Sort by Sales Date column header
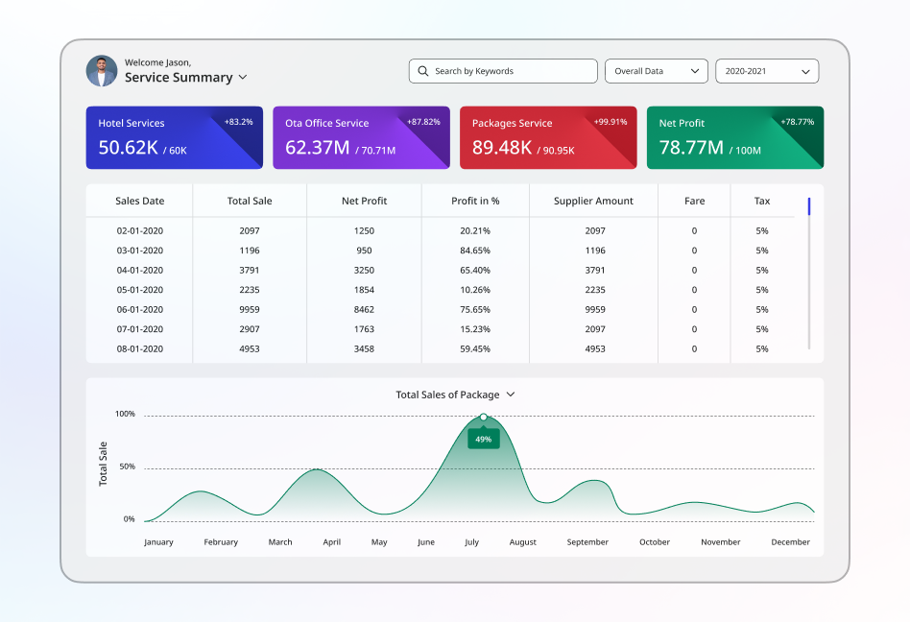910x622 pixels. (139, 201)
